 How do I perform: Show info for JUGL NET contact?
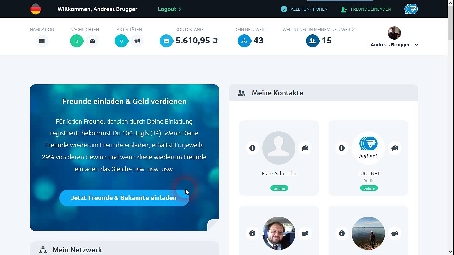tap(342, 148)
